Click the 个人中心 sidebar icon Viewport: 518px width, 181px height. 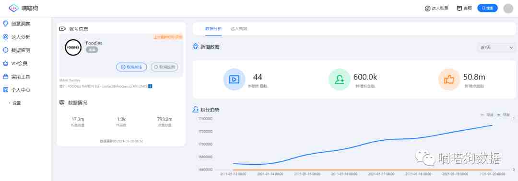(5, 90)
